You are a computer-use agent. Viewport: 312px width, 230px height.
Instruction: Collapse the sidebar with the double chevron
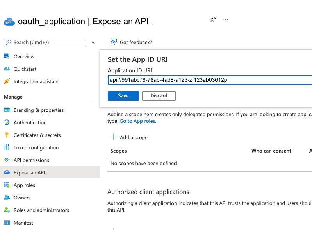93,42
